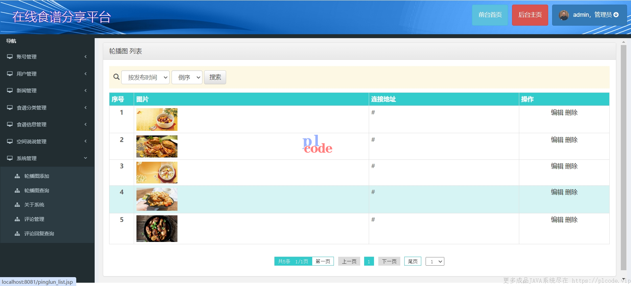Click 删除 in row 2
Image resolution: width=631 pixels, height=286 pixels.
[x=571, y=140]
